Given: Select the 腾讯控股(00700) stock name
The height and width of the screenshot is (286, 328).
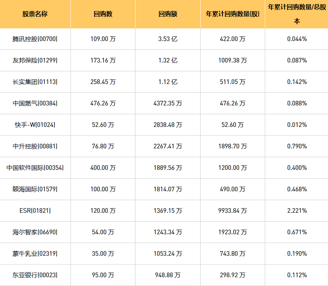Looking at the screenshot, I should pyautogui.click(x=35, y=39).
